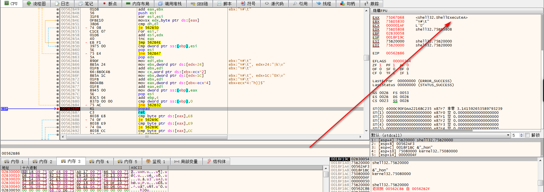Select the ret instruction at 00562B87

pyautogui.click(x=141, y=112)
